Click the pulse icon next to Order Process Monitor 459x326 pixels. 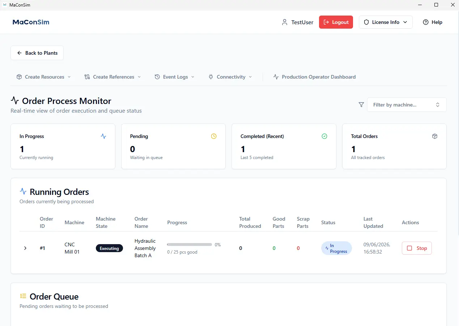15,100
